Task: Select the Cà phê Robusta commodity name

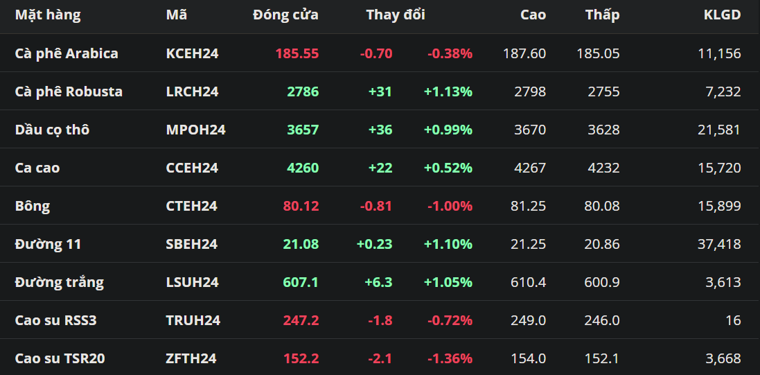Action: pos(69,91)
